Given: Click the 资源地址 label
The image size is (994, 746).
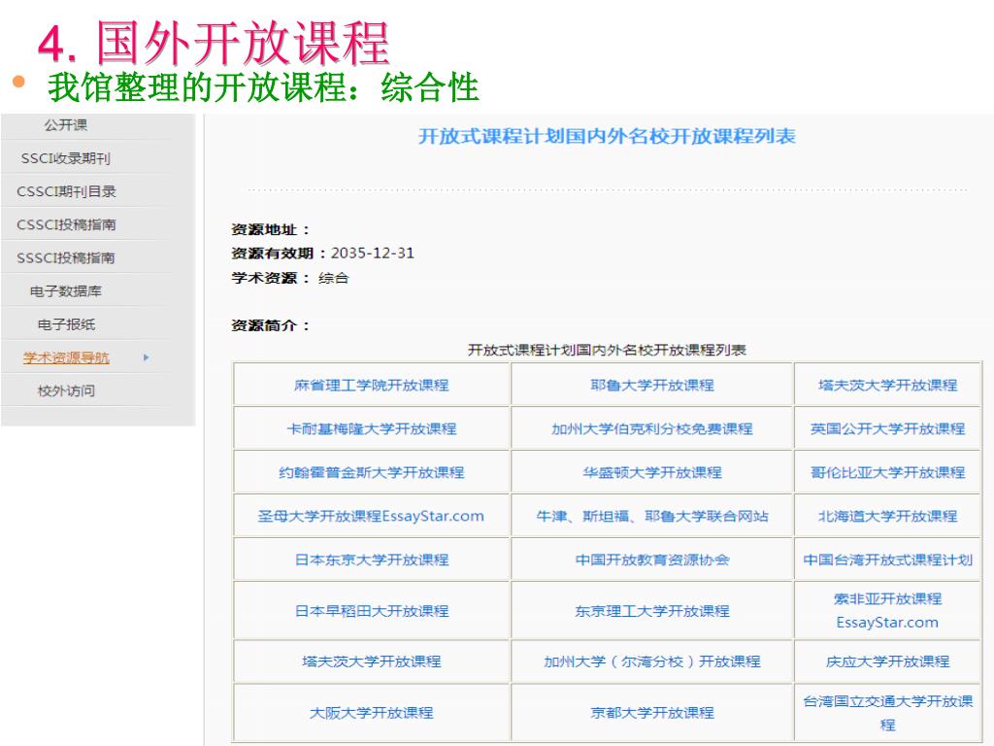Looking at the screenshot, I should (x=271, y=229).
